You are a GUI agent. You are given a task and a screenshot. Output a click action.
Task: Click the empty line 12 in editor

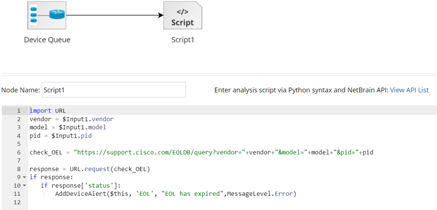click(x=152, y=202)
